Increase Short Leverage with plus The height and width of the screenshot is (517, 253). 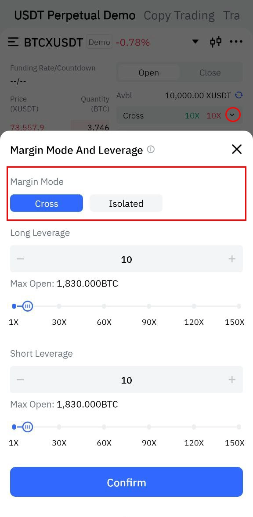coord(232,380)
